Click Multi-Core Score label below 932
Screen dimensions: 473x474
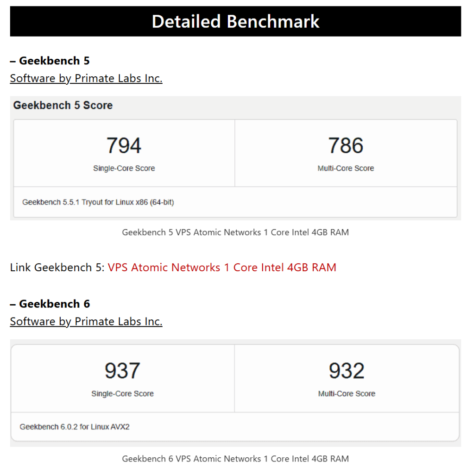coord(347,393)
